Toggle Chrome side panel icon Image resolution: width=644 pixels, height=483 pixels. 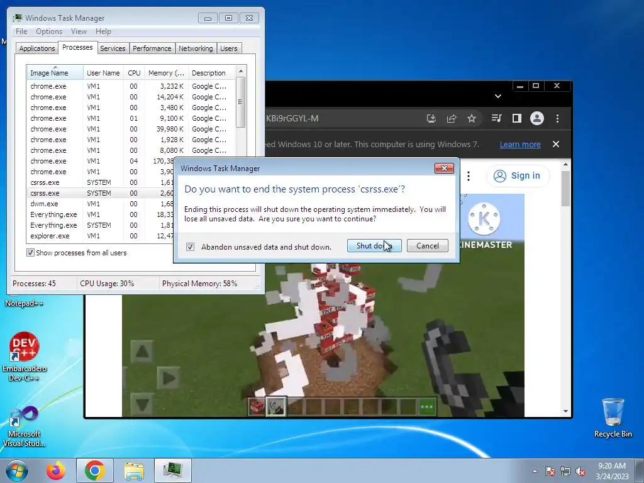(x=517, y=118)
